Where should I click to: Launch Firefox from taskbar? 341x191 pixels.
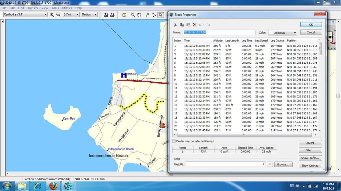[53, 186]
